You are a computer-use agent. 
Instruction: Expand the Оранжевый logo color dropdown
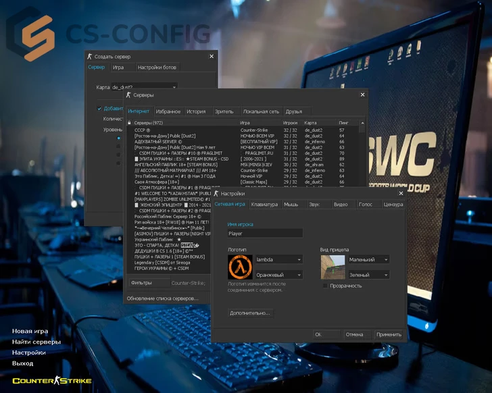279,275
